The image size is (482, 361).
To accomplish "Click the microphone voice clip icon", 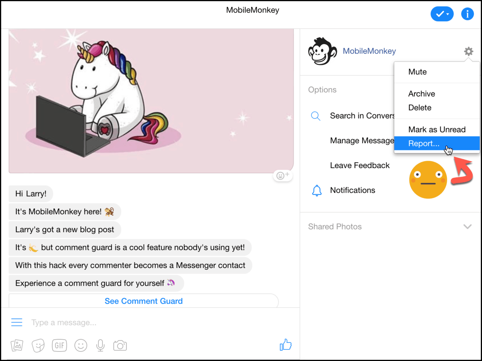I will pos(100,345).
